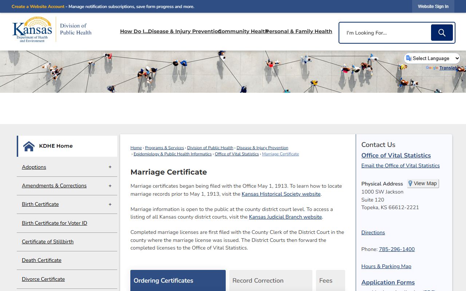Click the Kansas Department of Health logo
466x291 pixels.
tap(52, 30)
